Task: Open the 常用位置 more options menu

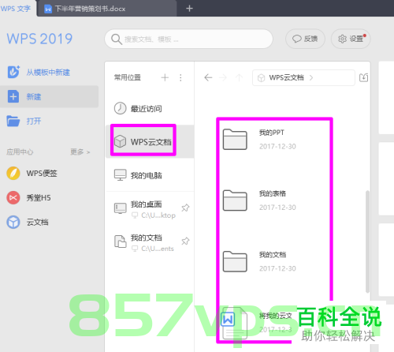Action: (x=180, y=77)
